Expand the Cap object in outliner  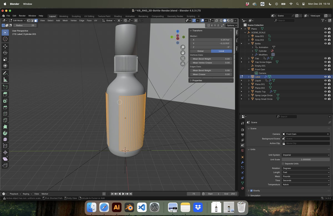(x=249, y=58)
